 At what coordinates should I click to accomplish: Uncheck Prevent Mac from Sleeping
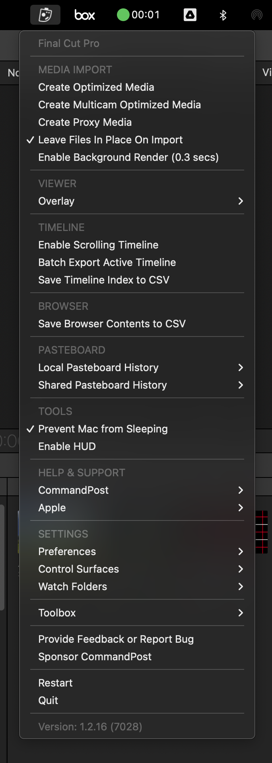[x=137, y=429]
